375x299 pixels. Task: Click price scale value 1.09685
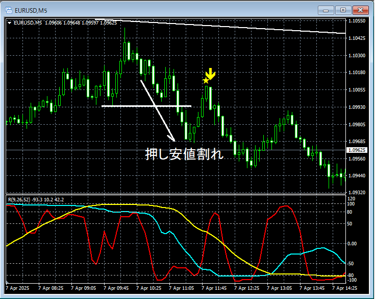[x=357, y=142]
